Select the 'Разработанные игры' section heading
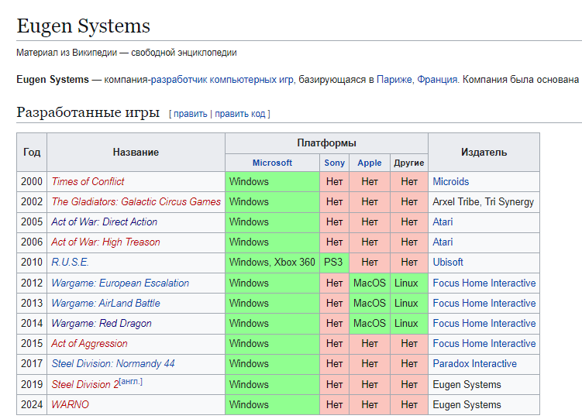Screen dimensions: 582x419 click(x=88, y=112)
